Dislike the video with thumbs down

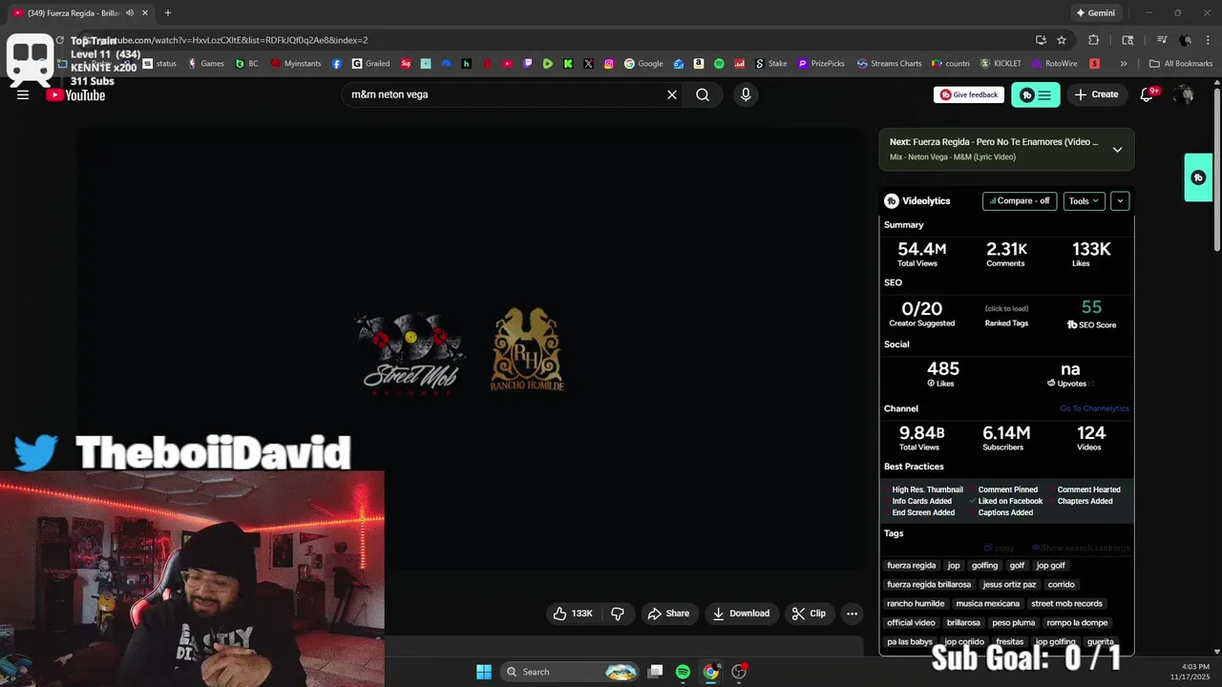tap(618, 614)
